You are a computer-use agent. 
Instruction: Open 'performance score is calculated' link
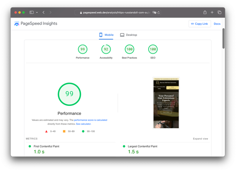90,120
